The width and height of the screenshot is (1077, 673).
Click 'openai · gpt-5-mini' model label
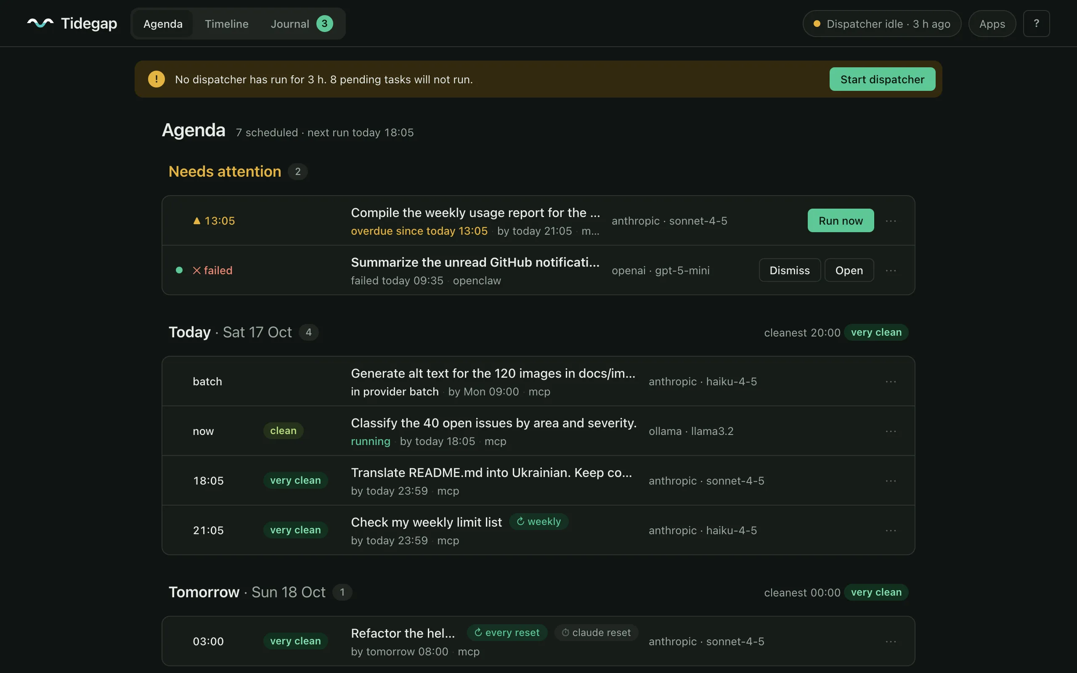pos(661,270)
